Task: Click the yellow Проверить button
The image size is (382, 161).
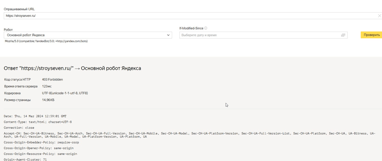Action: (x=372, y=35)
